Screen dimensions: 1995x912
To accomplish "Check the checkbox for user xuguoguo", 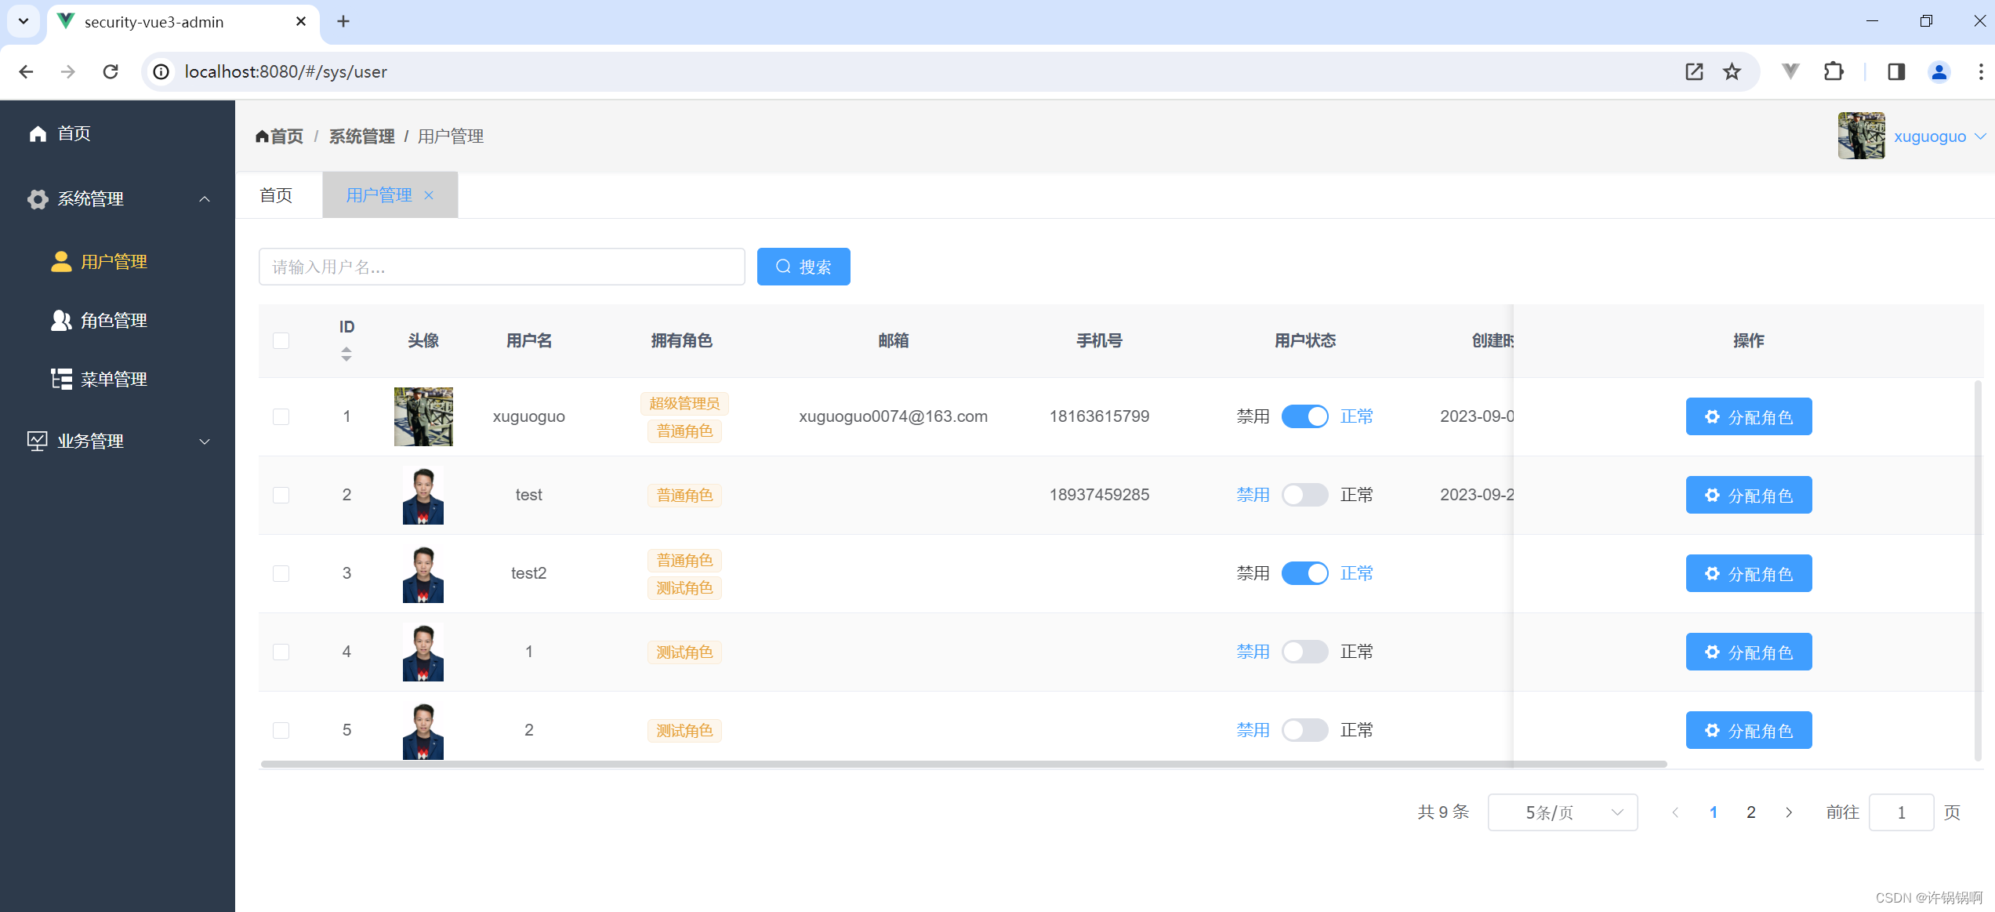I will click(281, 416).
